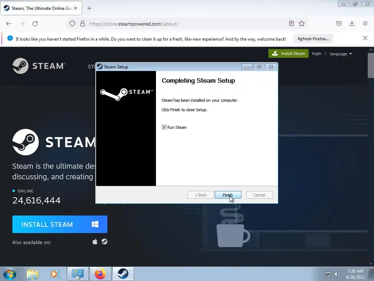Click the Control Panel taskbar icon
The width and height of the screenshot is (374, 281).
pyautogui.click(x=78, y=274)
